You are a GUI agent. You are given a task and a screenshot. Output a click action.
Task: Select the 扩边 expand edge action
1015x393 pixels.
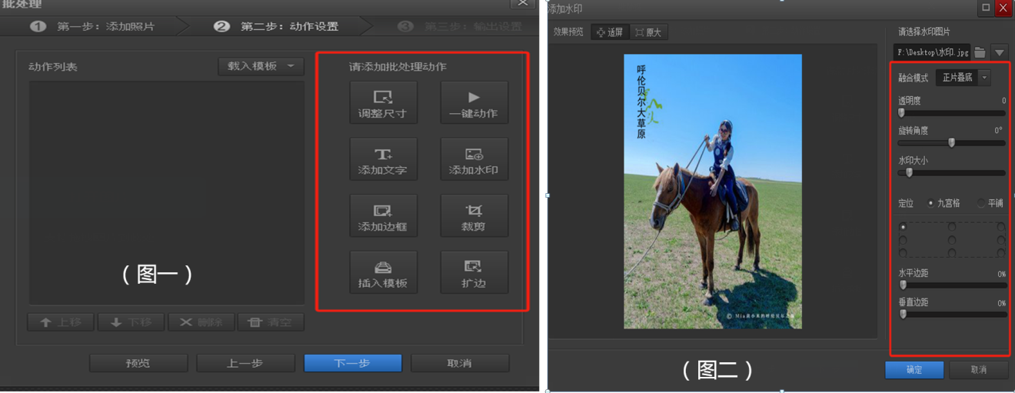pyautogui.click(x=474, y=272)
